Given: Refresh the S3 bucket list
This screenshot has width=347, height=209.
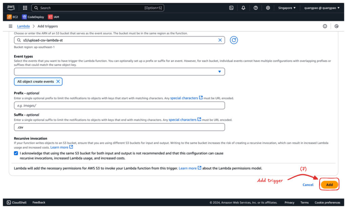Looking at the screenshot, I should (234, 40).
